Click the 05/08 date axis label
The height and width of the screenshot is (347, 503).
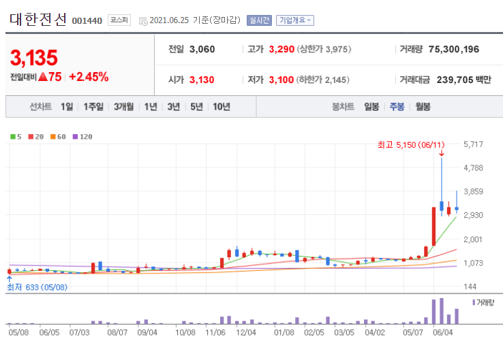click(x=18, y=333)
